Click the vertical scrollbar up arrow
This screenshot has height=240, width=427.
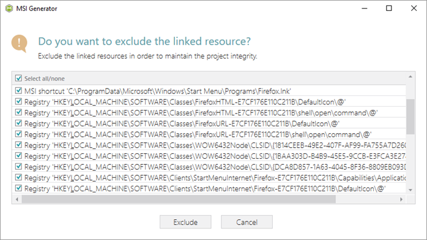(x=410, y=77)
